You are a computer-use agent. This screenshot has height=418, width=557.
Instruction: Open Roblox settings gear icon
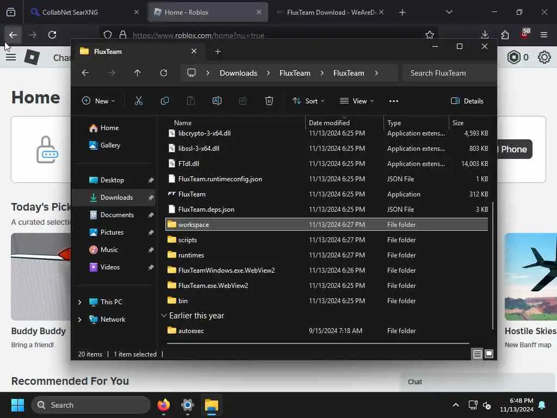pos(544,57)
